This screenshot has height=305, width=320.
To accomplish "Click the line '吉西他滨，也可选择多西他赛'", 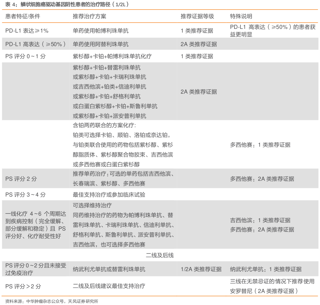I will [x=109, y=244].
